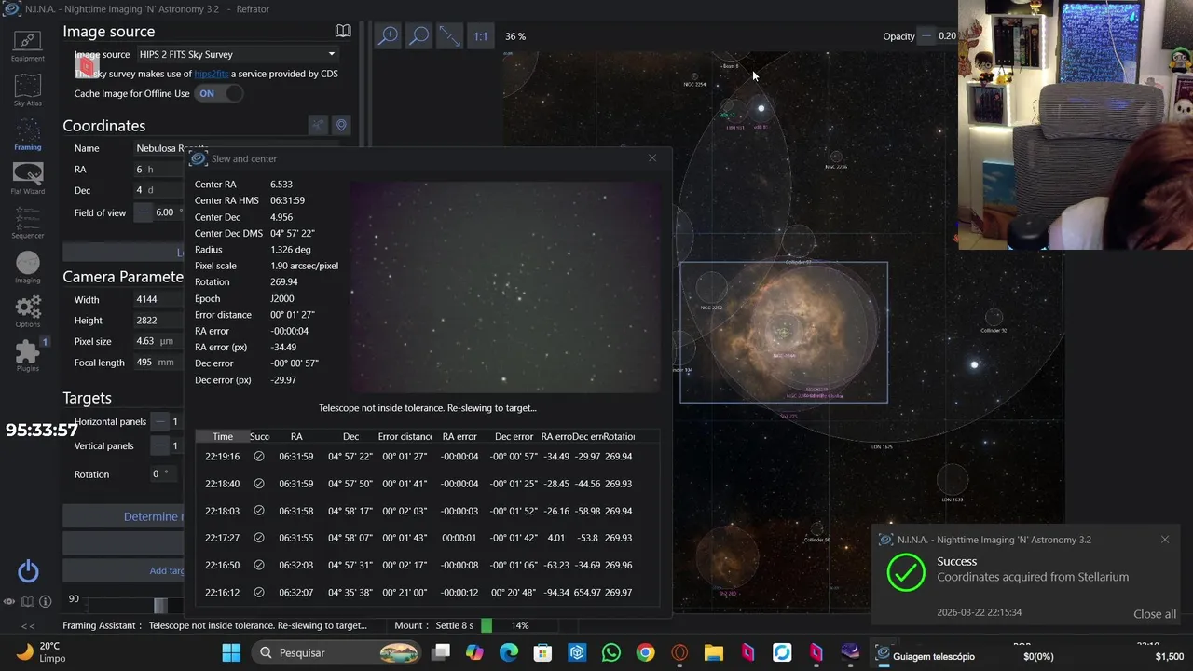The width and height of the screenshot is (1193, 671).
Task: Collapse sidebar with double-chevron arrows
Action: tap(28, 626)
